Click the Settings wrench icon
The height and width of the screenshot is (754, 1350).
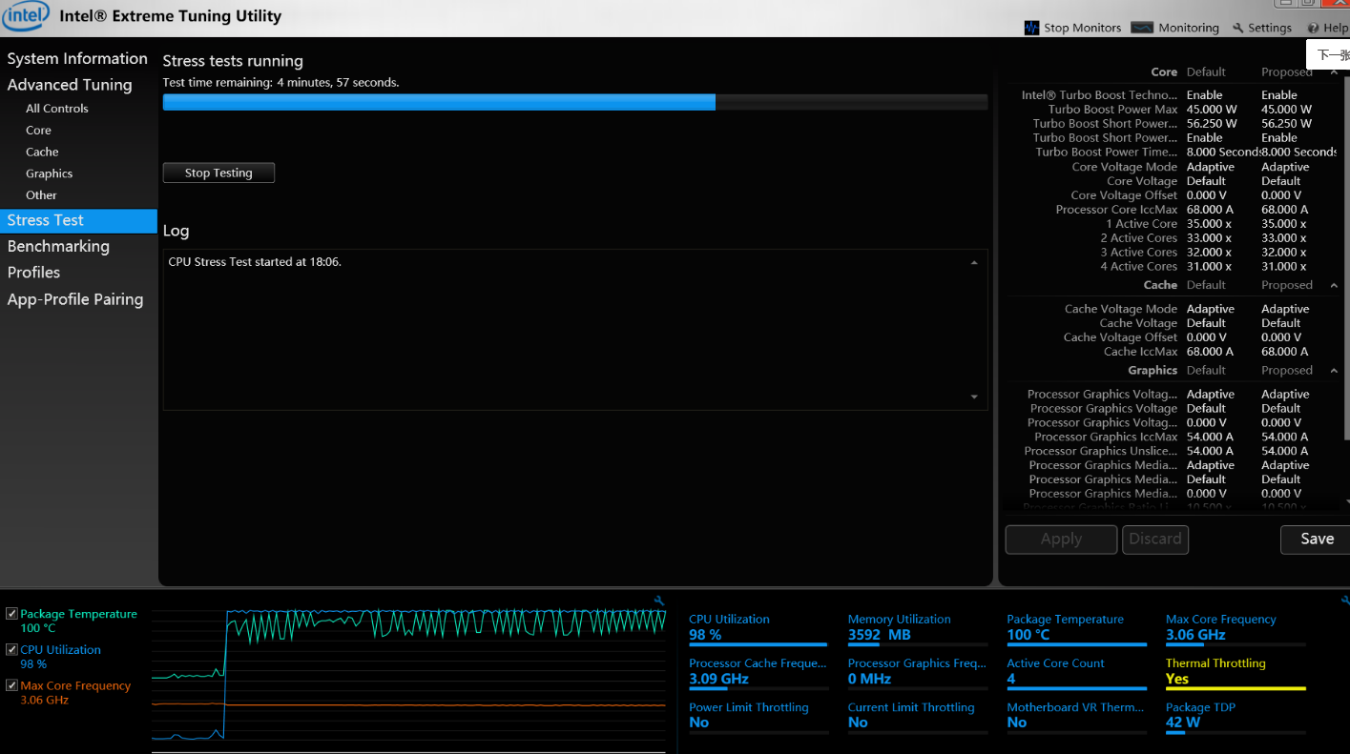(1238, 29)
